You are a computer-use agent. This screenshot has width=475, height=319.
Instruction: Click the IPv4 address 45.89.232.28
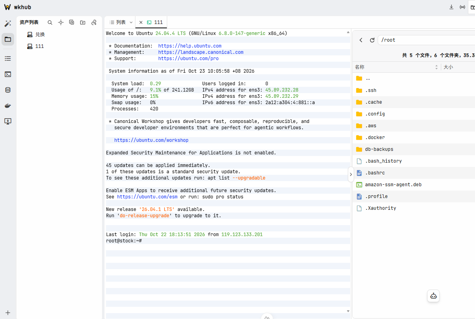click(282, 90)
